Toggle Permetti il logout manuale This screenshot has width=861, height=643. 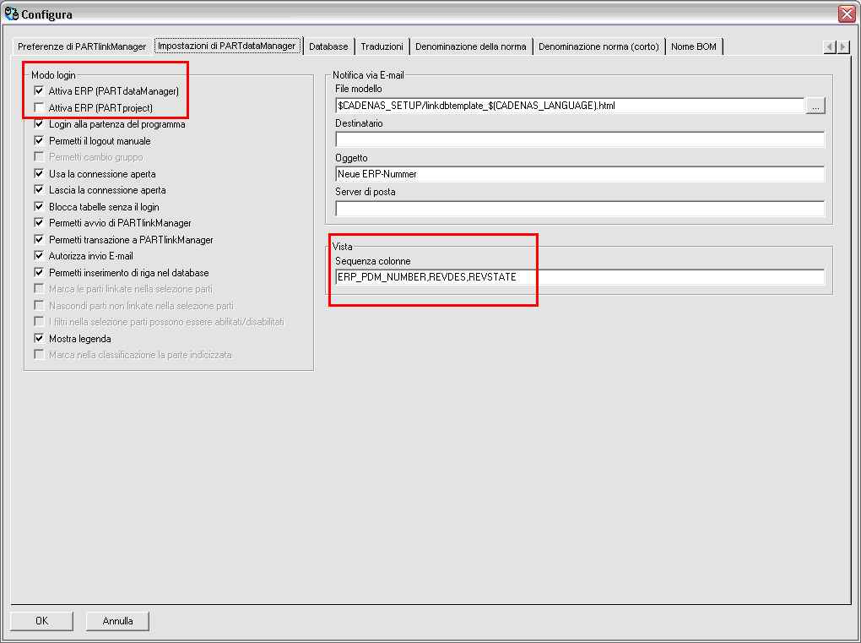(x=39, y=141)
